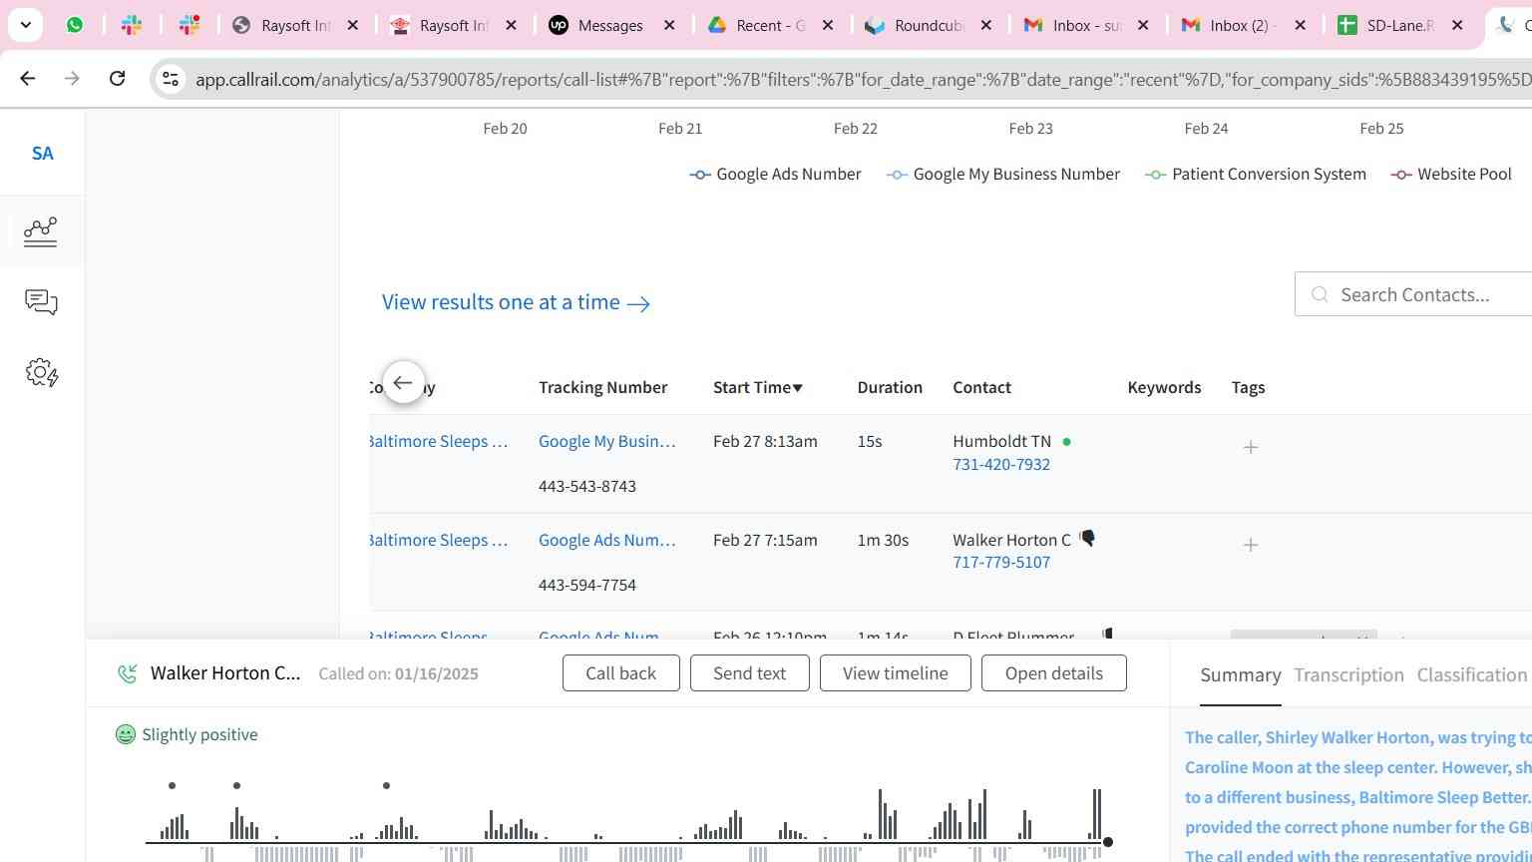Toggle Website Pool legend series
Screen dimensions: 1532x862
click(1451, 175)
